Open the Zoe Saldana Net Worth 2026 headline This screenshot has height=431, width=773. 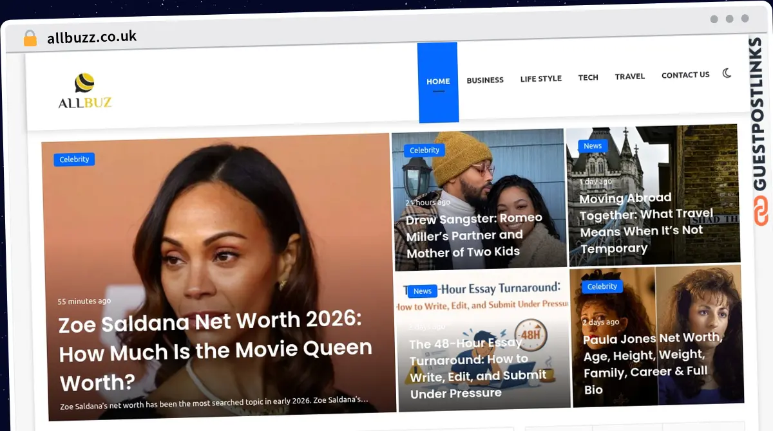click(x=215, y=351)
